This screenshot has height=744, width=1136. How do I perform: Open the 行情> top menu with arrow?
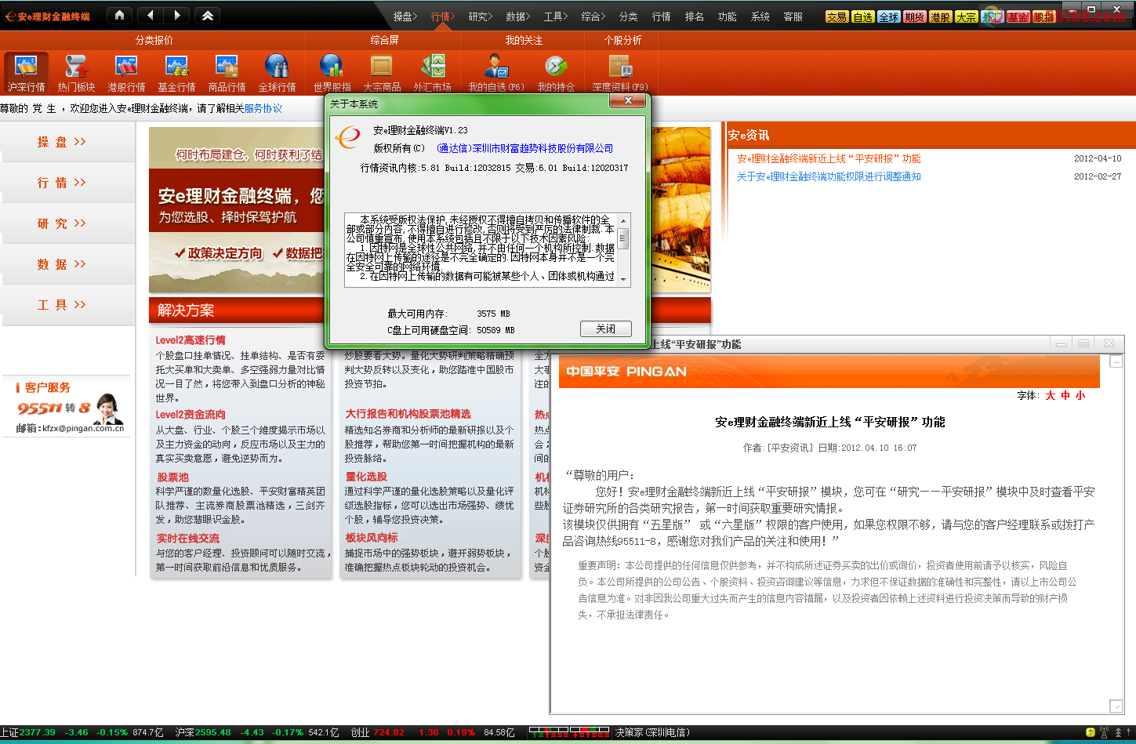click(442, 16)
